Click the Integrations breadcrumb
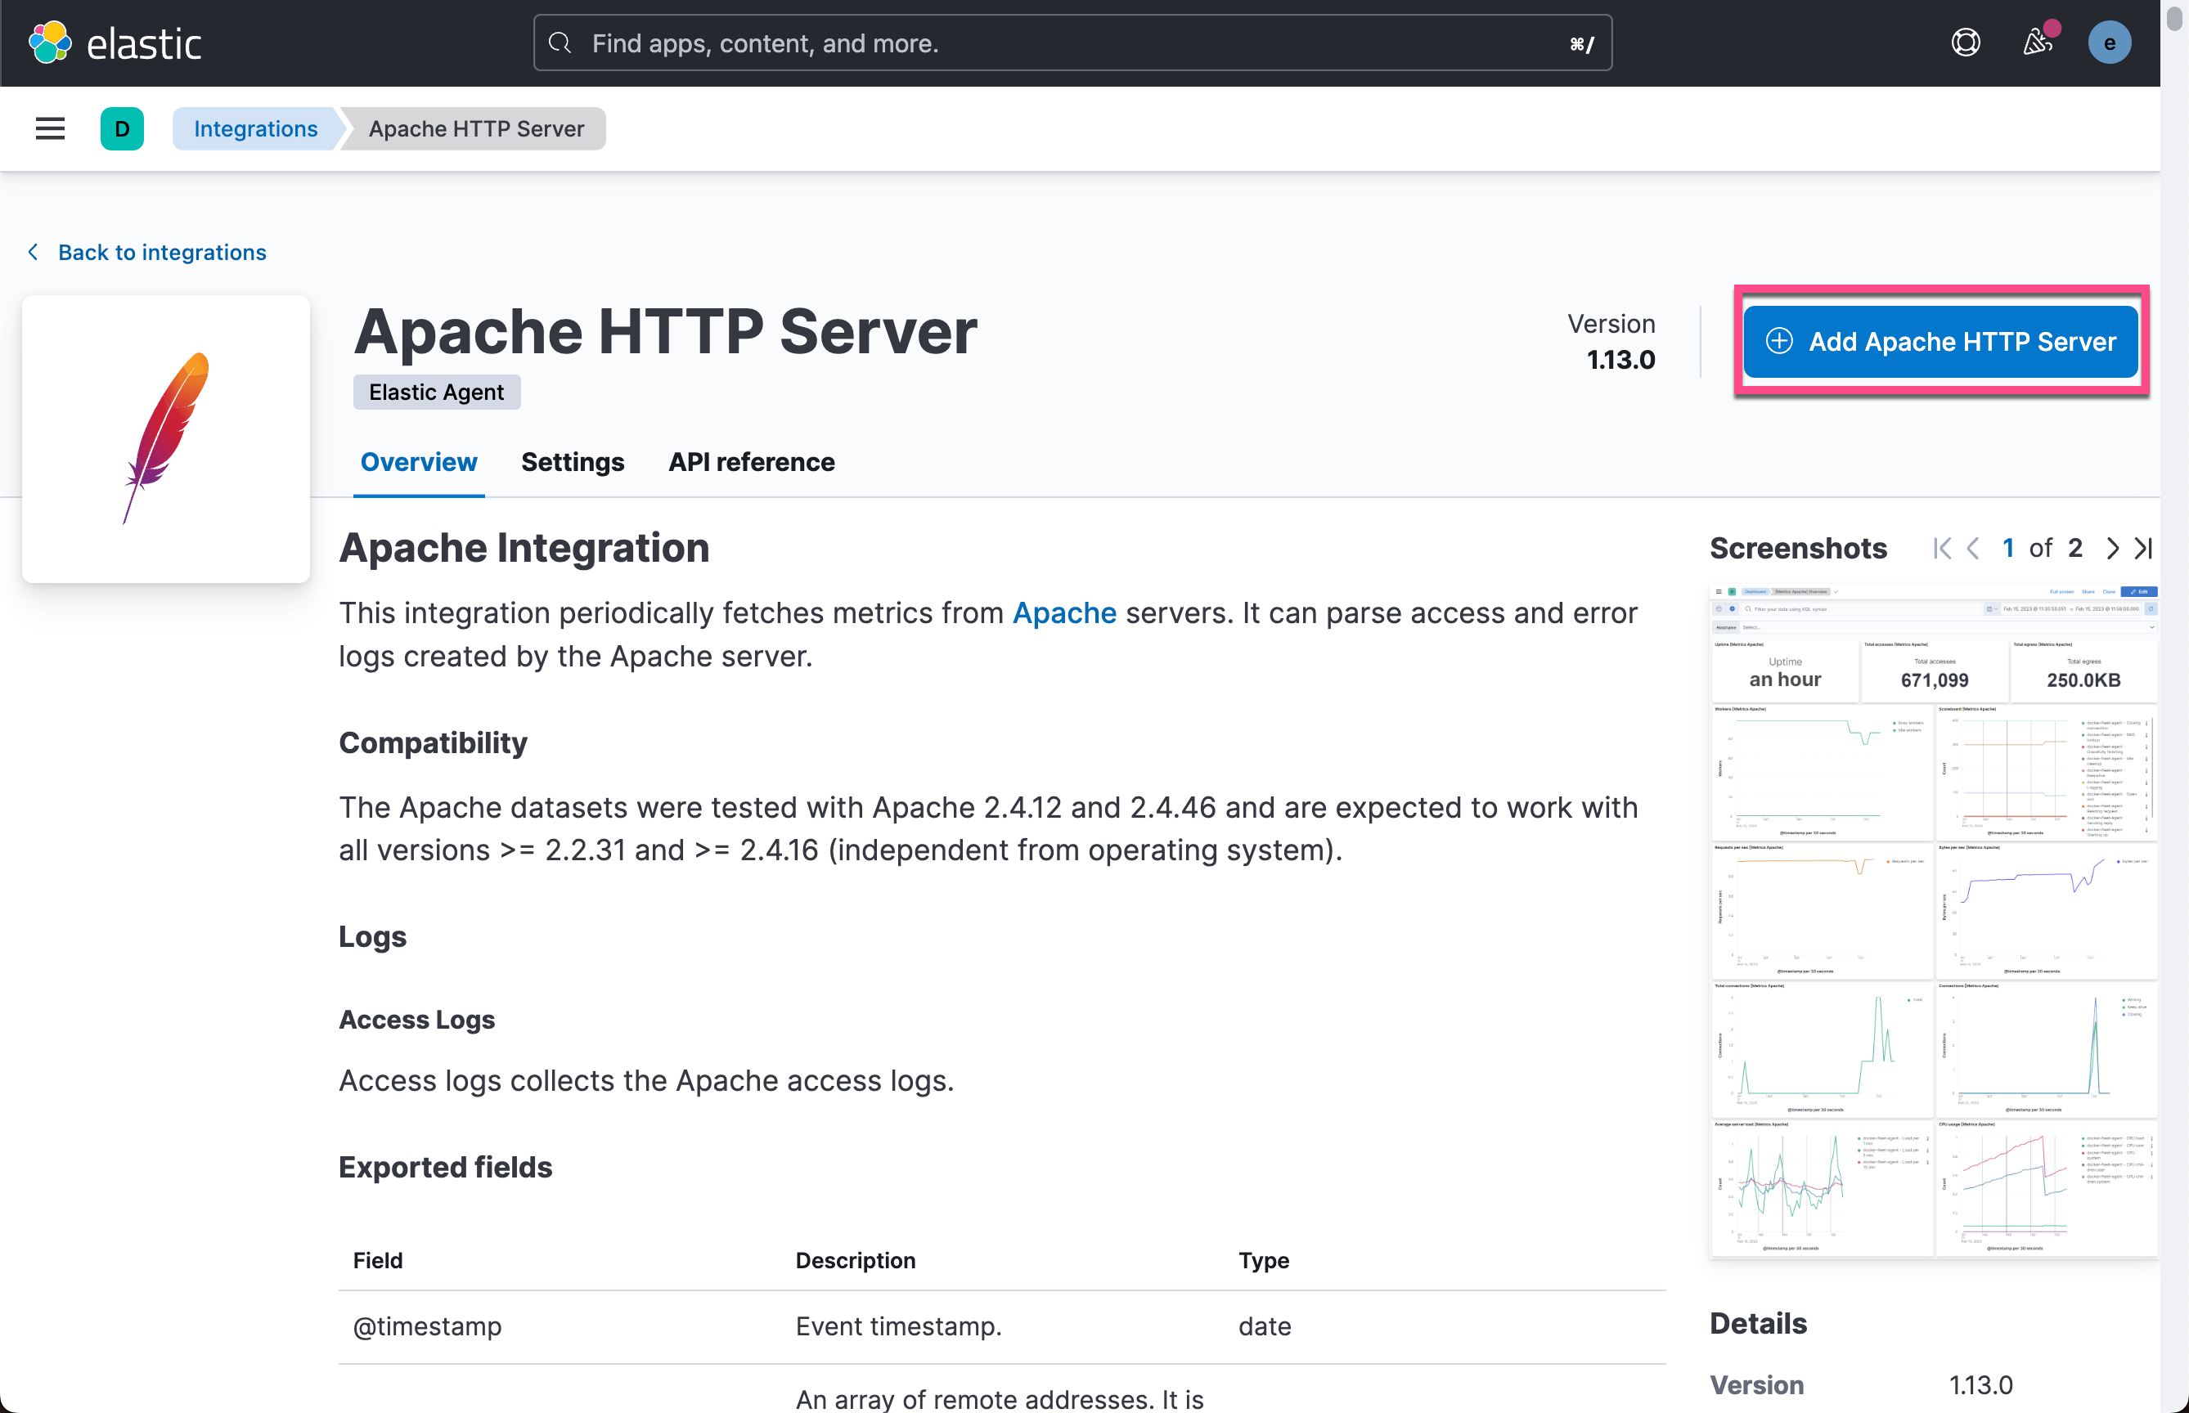The image size is (2189, 1413). [x=255, y=128]
